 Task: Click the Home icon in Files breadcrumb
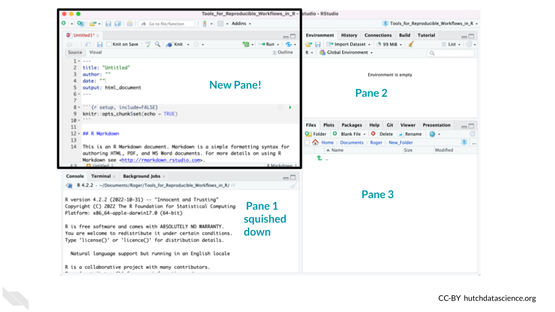[316, 142]
